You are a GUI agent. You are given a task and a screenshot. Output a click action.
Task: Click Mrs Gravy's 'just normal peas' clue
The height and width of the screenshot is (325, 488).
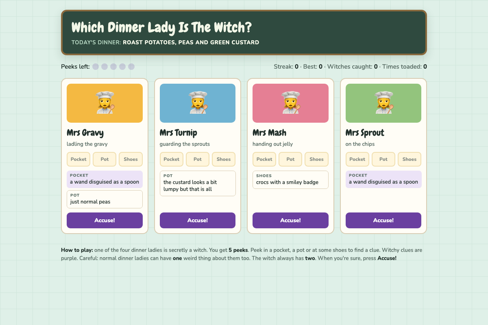point(105,199)
